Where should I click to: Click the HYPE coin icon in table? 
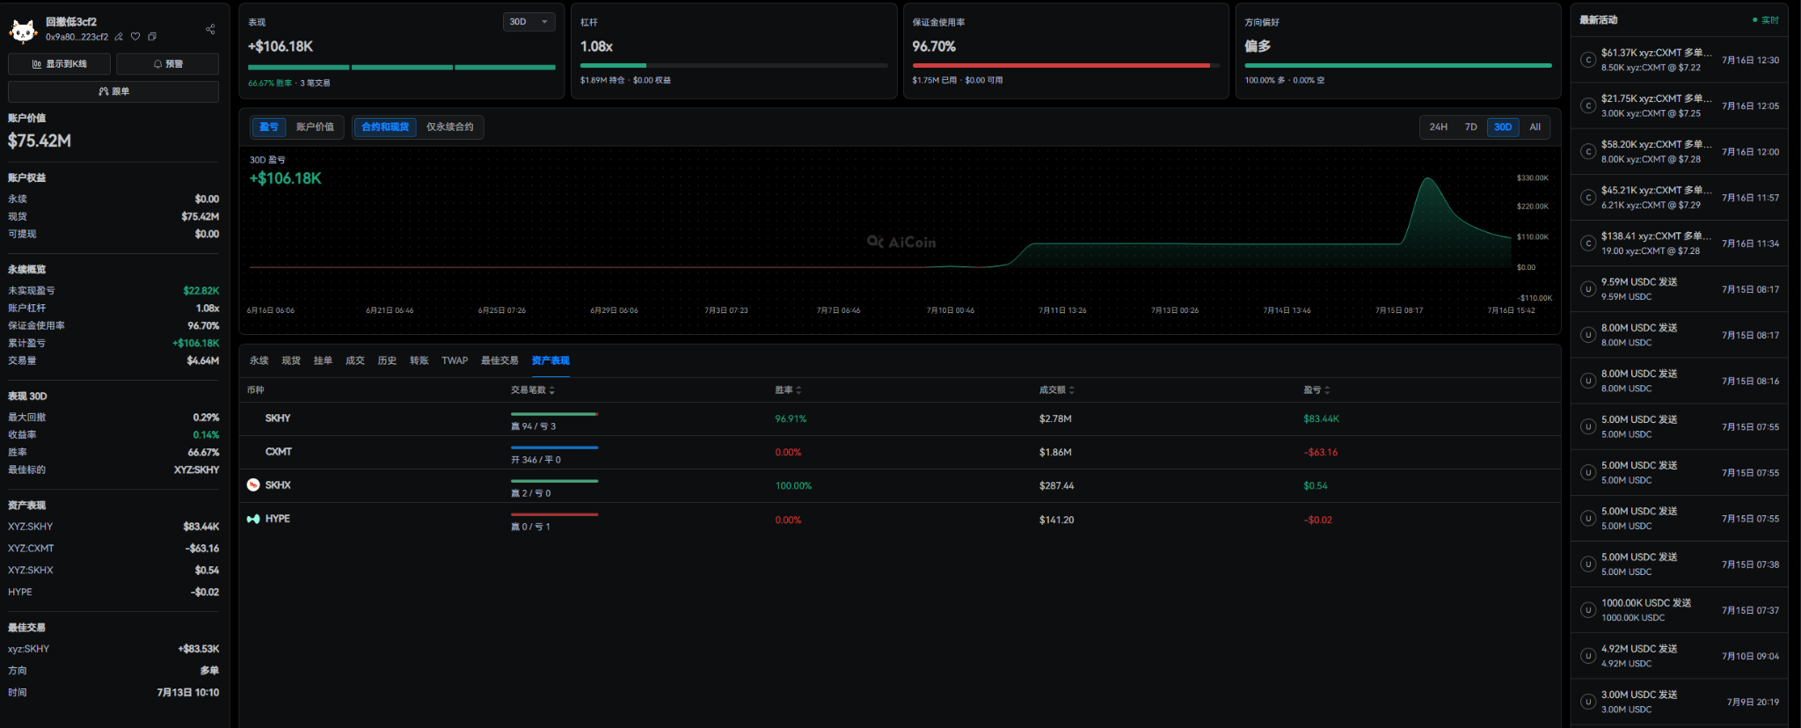click(253, 519)
